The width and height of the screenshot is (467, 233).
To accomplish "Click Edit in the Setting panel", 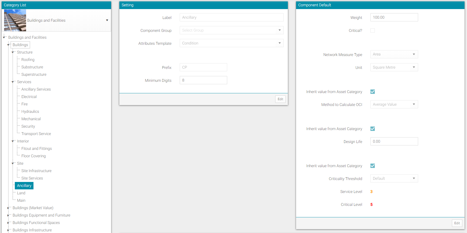I will click(x=280, y=99).
